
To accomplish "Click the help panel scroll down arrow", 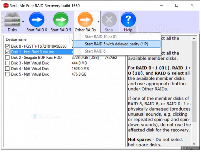I will click(x=194, y=144).
